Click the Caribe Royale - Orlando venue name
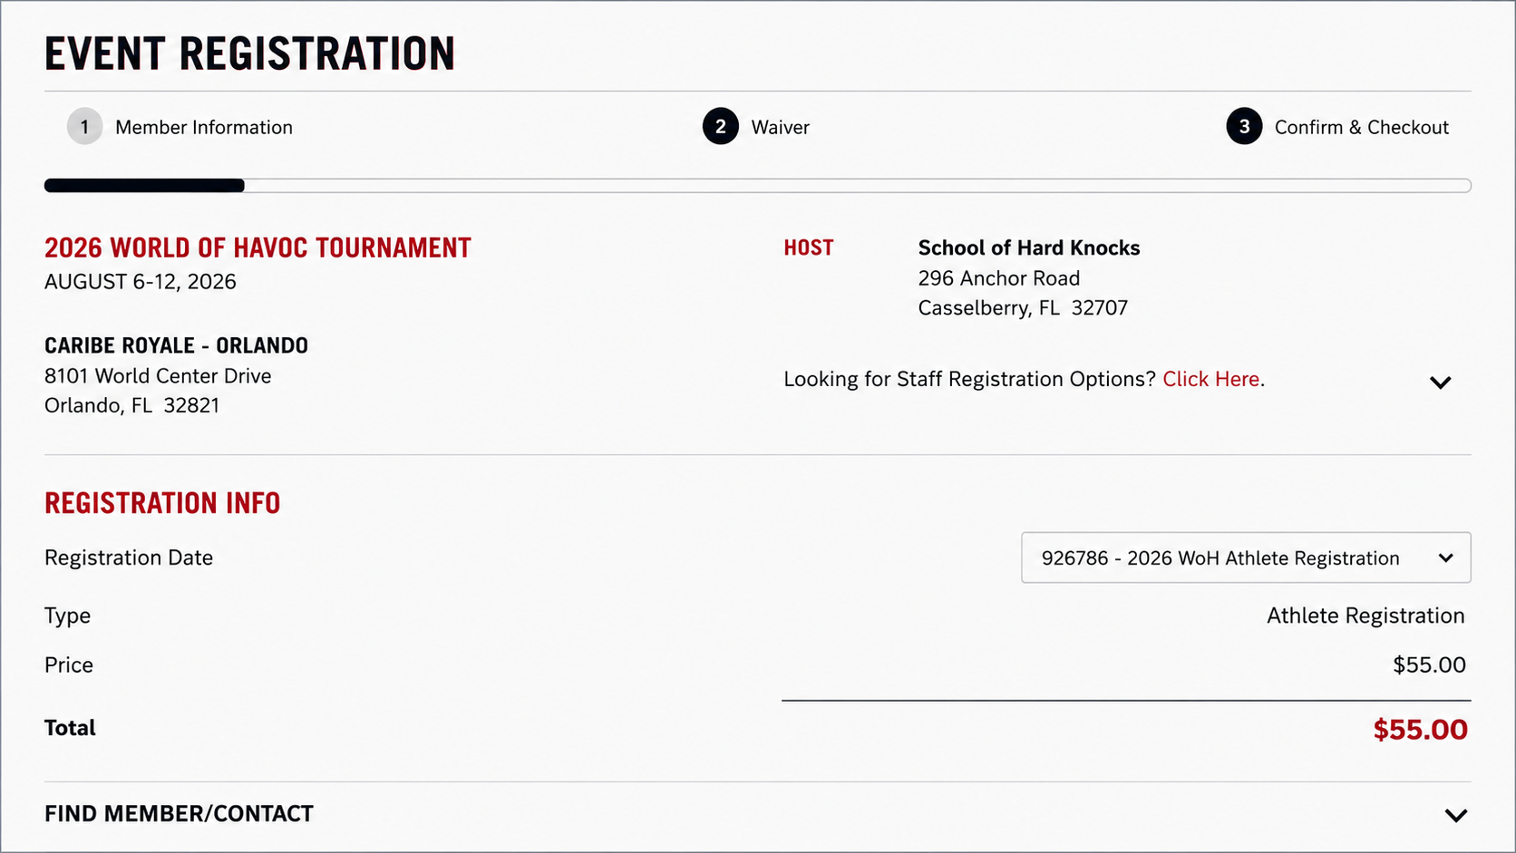Screen dimensions: 1516x853 pos(176,345)
